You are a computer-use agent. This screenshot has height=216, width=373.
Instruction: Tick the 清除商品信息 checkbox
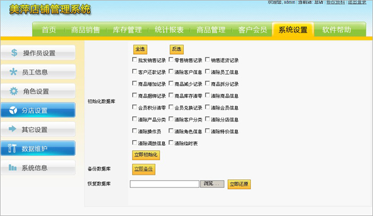[x=207, y=95]
